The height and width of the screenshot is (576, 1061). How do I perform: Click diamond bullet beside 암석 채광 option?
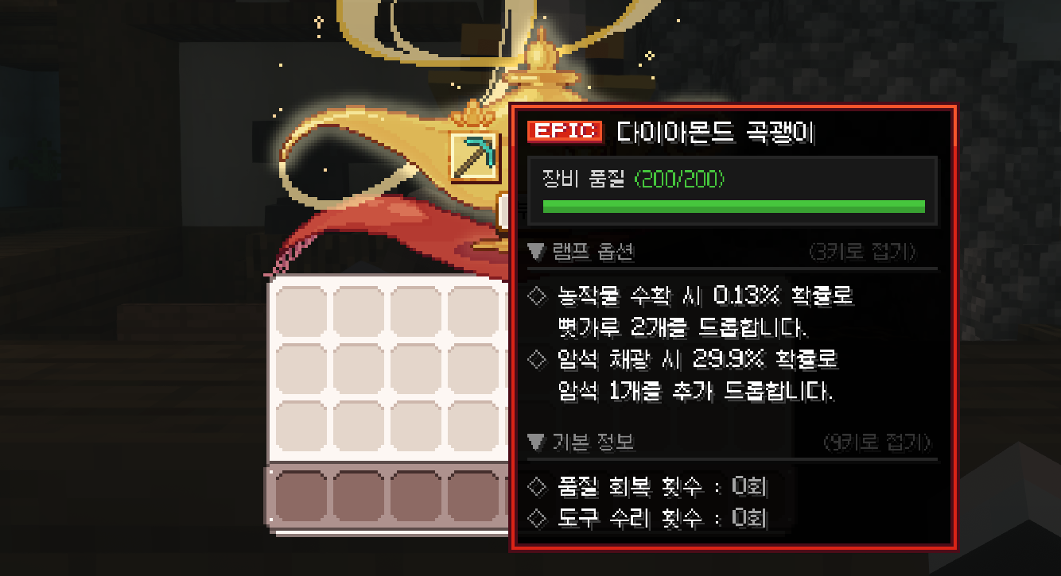538,361
